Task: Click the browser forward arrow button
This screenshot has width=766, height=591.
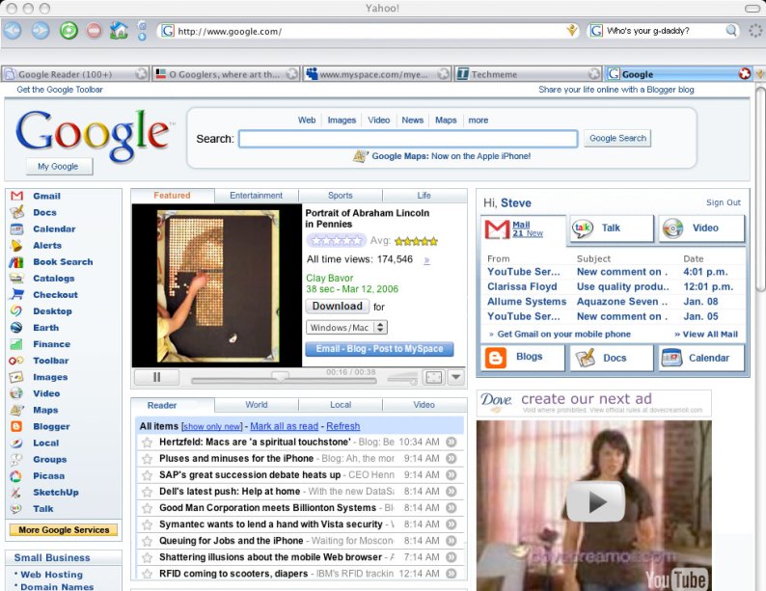Action: pos(41,31)
